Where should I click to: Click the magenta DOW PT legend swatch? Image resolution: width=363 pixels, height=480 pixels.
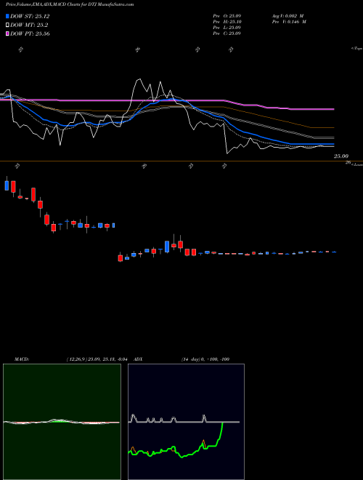point(8,33)
